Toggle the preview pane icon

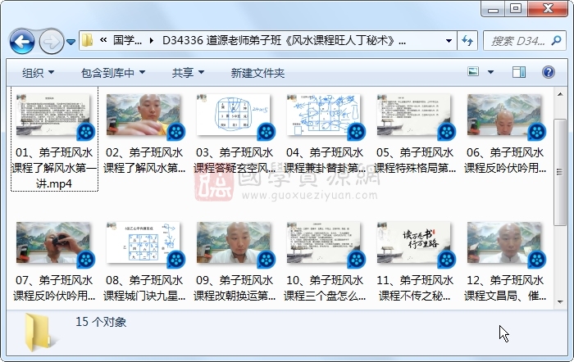click(x=519, y=72)
